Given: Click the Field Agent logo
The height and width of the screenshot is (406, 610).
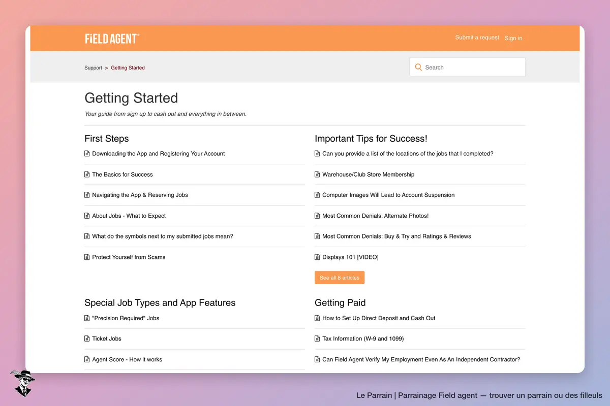Looking at the screenshot, I should (x=112, y=39).
